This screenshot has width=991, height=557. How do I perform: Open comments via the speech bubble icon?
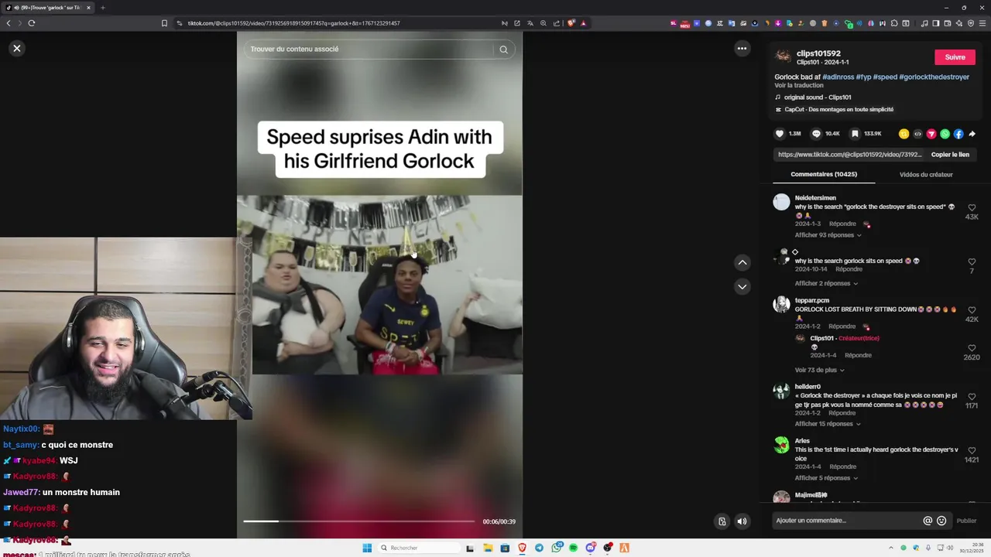816,134
